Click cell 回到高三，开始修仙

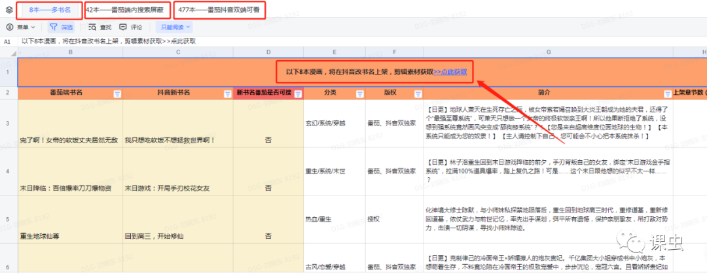[178, 220]
